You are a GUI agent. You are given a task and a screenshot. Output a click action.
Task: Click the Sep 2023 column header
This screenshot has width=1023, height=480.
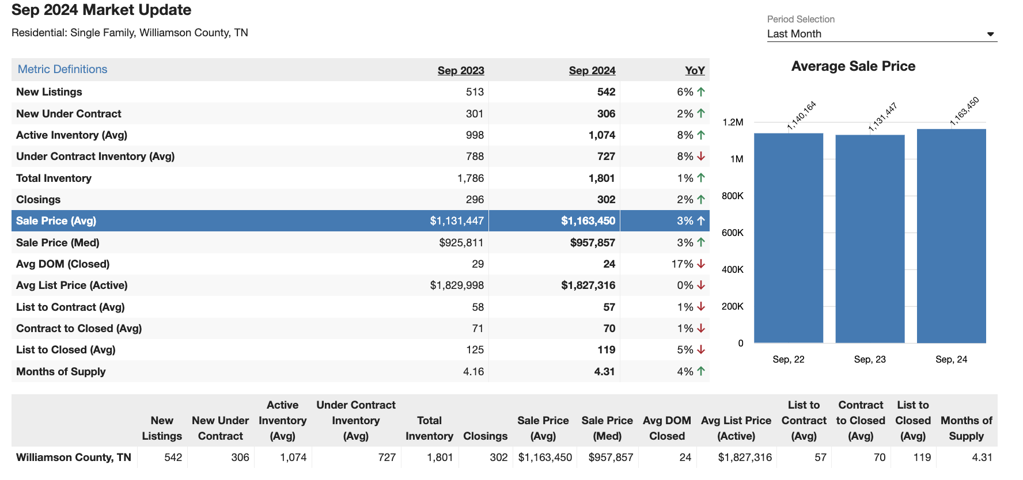point(461,70)
